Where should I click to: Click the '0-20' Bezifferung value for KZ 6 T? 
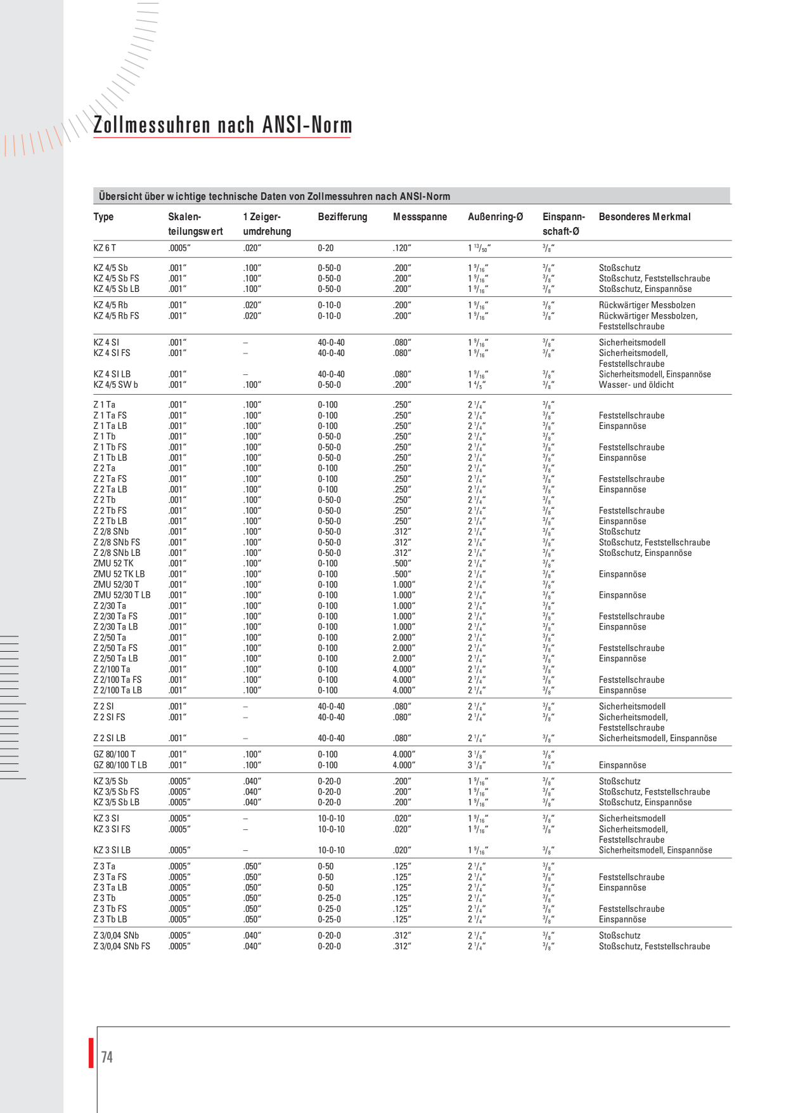326,248
